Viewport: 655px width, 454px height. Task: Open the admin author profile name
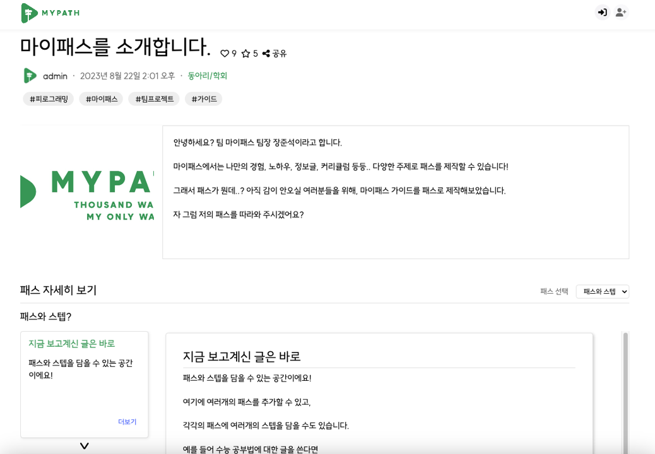tap(55, 76)
